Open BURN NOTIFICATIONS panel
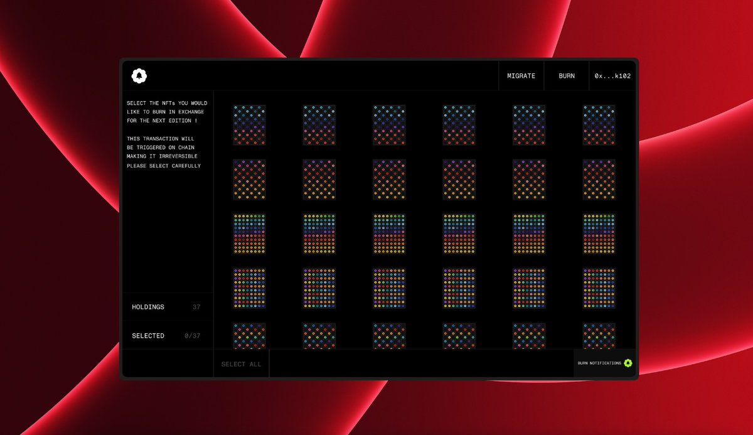Viewport: 753px width, 435px height. pyautogui.click(x=605, y=363)
